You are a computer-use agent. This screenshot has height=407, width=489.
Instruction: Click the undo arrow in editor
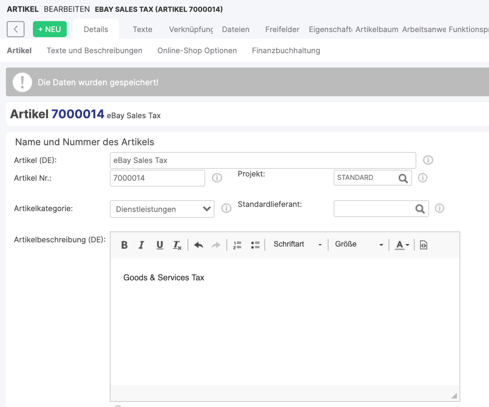pos(198,245)
